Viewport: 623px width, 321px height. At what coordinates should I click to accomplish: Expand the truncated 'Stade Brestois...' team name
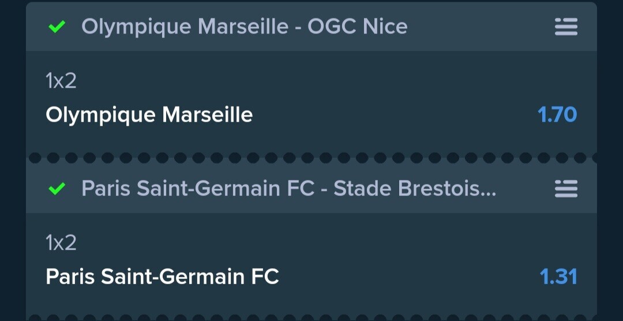[415, 189]
